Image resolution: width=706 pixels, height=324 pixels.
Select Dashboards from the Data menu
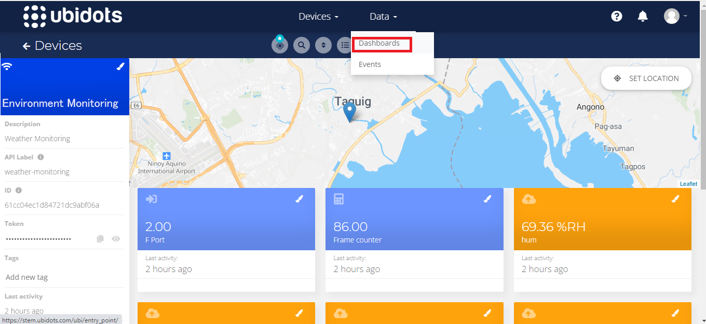(x=379, y=44)
